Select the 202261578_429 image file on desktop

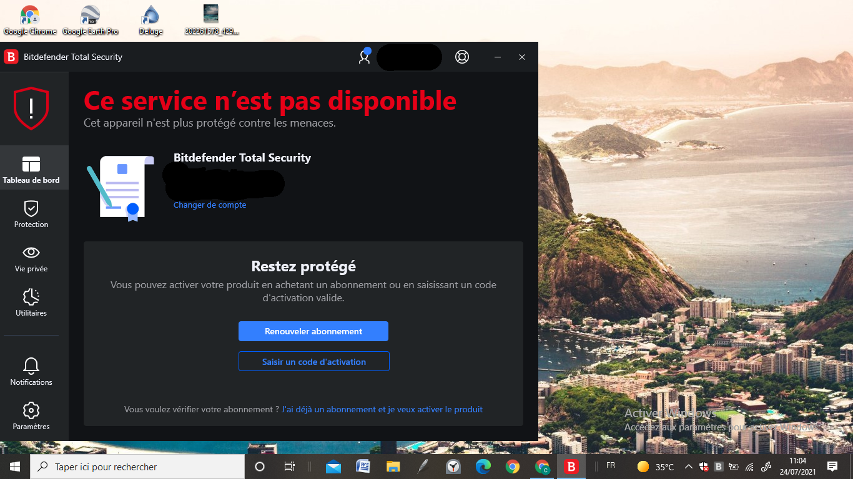[212, 20]
